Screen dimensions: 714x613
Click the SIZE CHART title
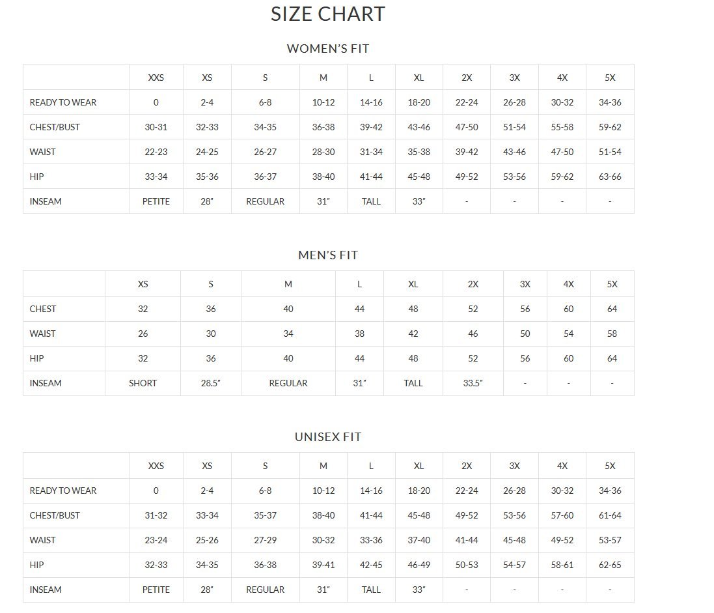pos(327,14)
